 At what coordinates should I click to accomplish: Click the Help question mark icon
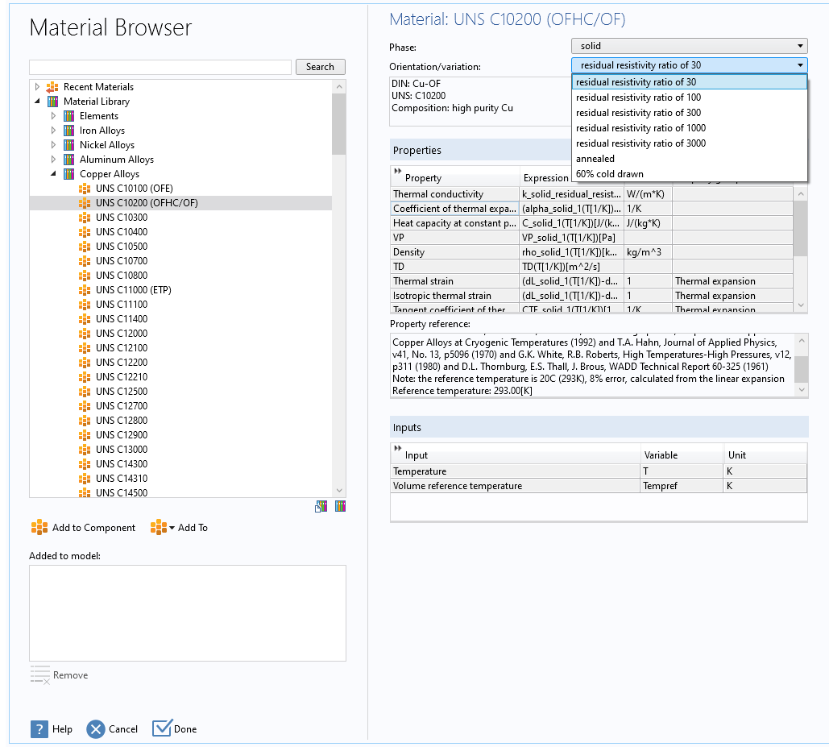(39, 729)
